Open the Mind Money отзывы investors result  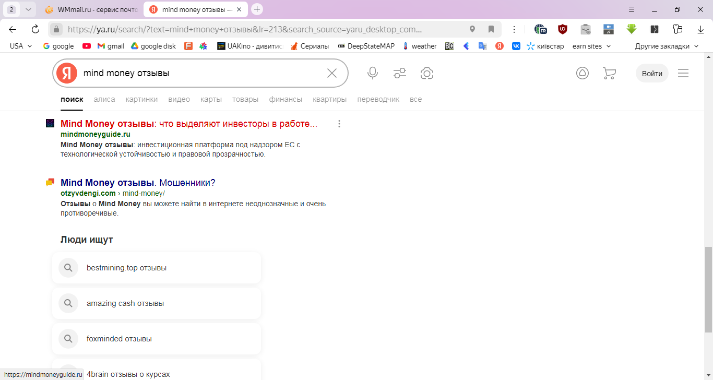(189, 124)
